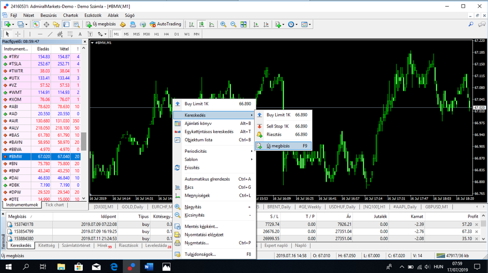Image resolution: width=488 pixels, height=273 pixels.
Task: Open GOLD,Daily chart tab
Action: pyautogui.click(x=132, y=207)
